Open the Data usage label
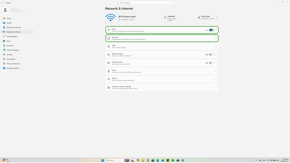Image resolution: width=290 pixels, height=163 pixels. tap(206, 16)
